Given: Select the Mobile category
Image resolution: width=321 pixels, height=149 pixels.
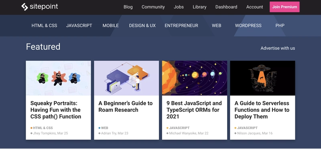Looking at the screenshot, I should pos(111,26).
